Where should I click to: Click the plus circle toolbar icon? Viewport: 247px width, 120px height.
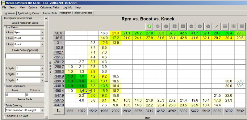tap(200, 26)
